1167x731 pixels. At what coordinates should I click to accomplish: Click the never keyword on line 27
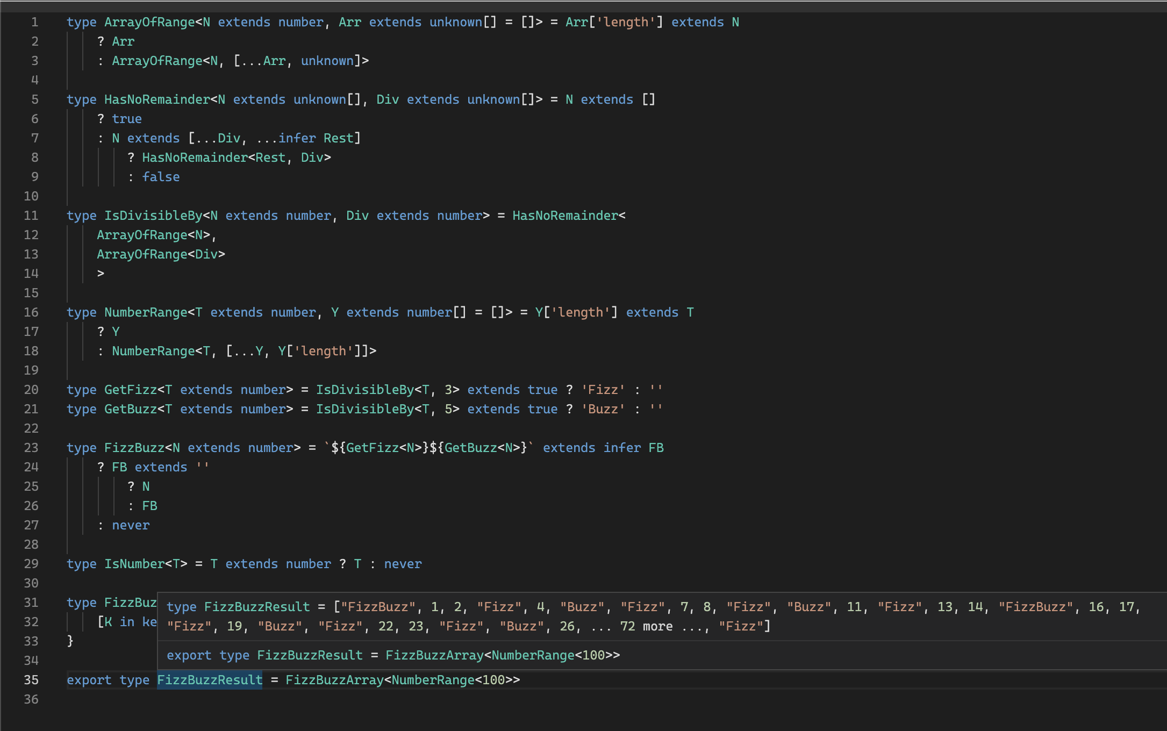(130, 525)
